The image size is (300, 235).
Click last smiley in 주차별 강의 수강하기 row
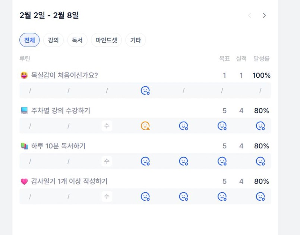(260, 126)
